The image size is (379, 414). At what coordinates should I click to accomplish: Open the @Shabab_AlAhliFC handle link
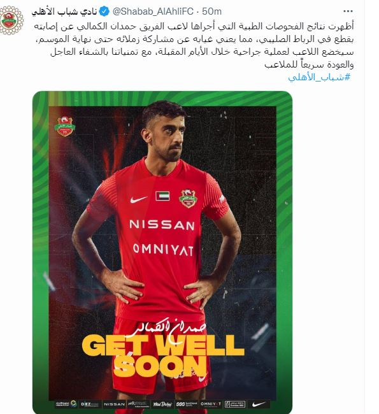153,11
